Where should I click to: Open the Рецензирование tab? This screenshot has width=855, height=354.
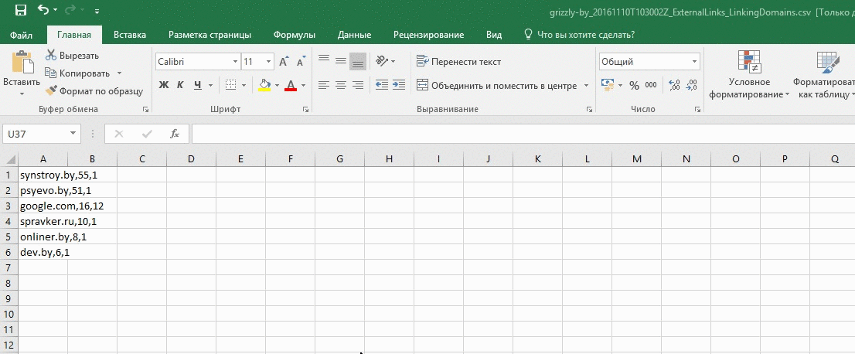coord(428,35)
